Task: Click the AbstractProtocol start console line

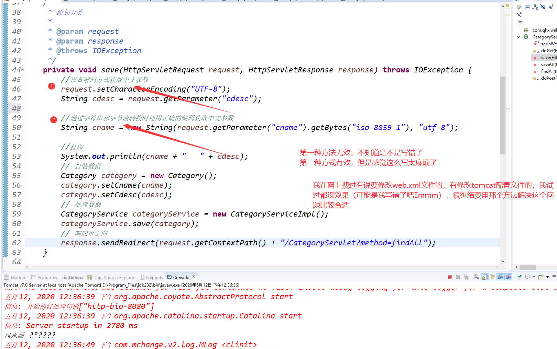Action: point(149,297)
